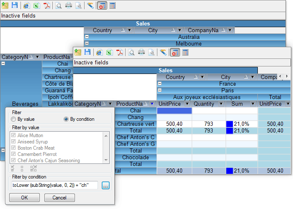Open City filter dropdown in front window
This screenshot has width=293, height=209.
pos(253,77)
